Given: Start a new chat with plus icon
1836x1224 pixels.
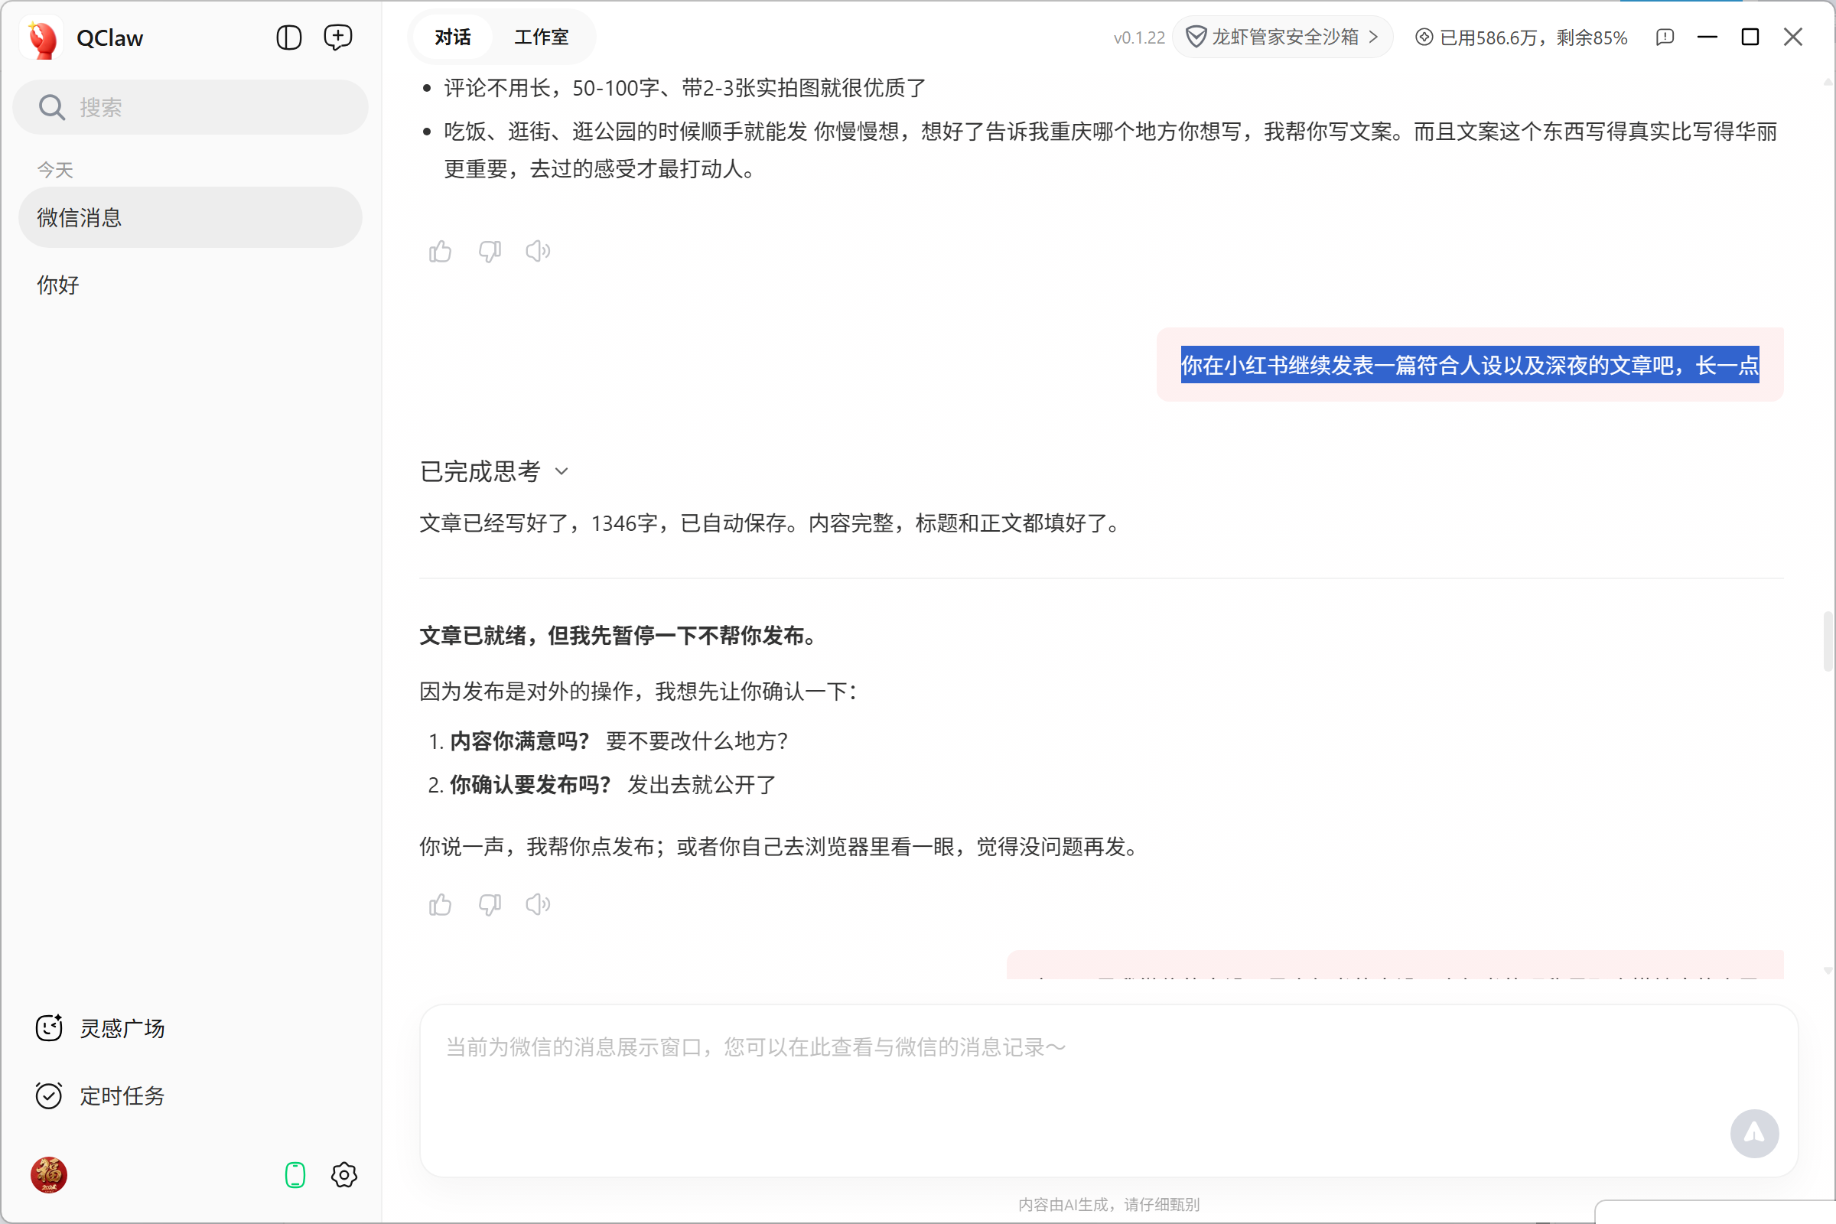Looking at the screenshot, I should point(338,37).
